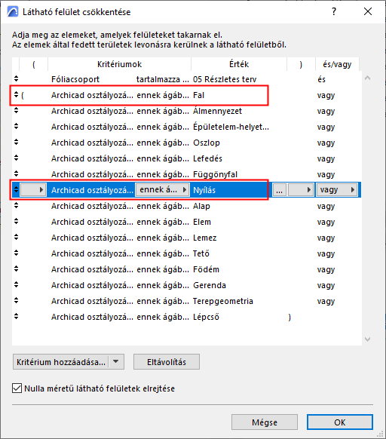Select the 'Oszlop' value cell
Screen dimensions: 386x439
(x=207, y=143)
